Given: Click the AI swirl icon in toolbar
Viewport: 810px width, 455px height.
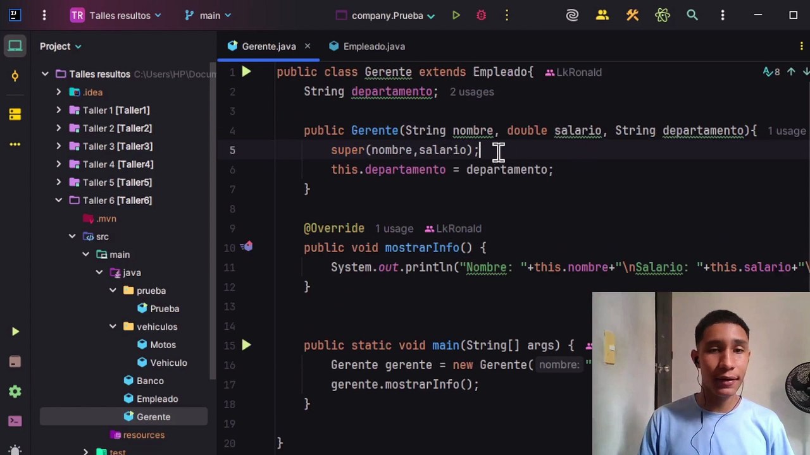Looking at the screenshot, I should 572,15.
